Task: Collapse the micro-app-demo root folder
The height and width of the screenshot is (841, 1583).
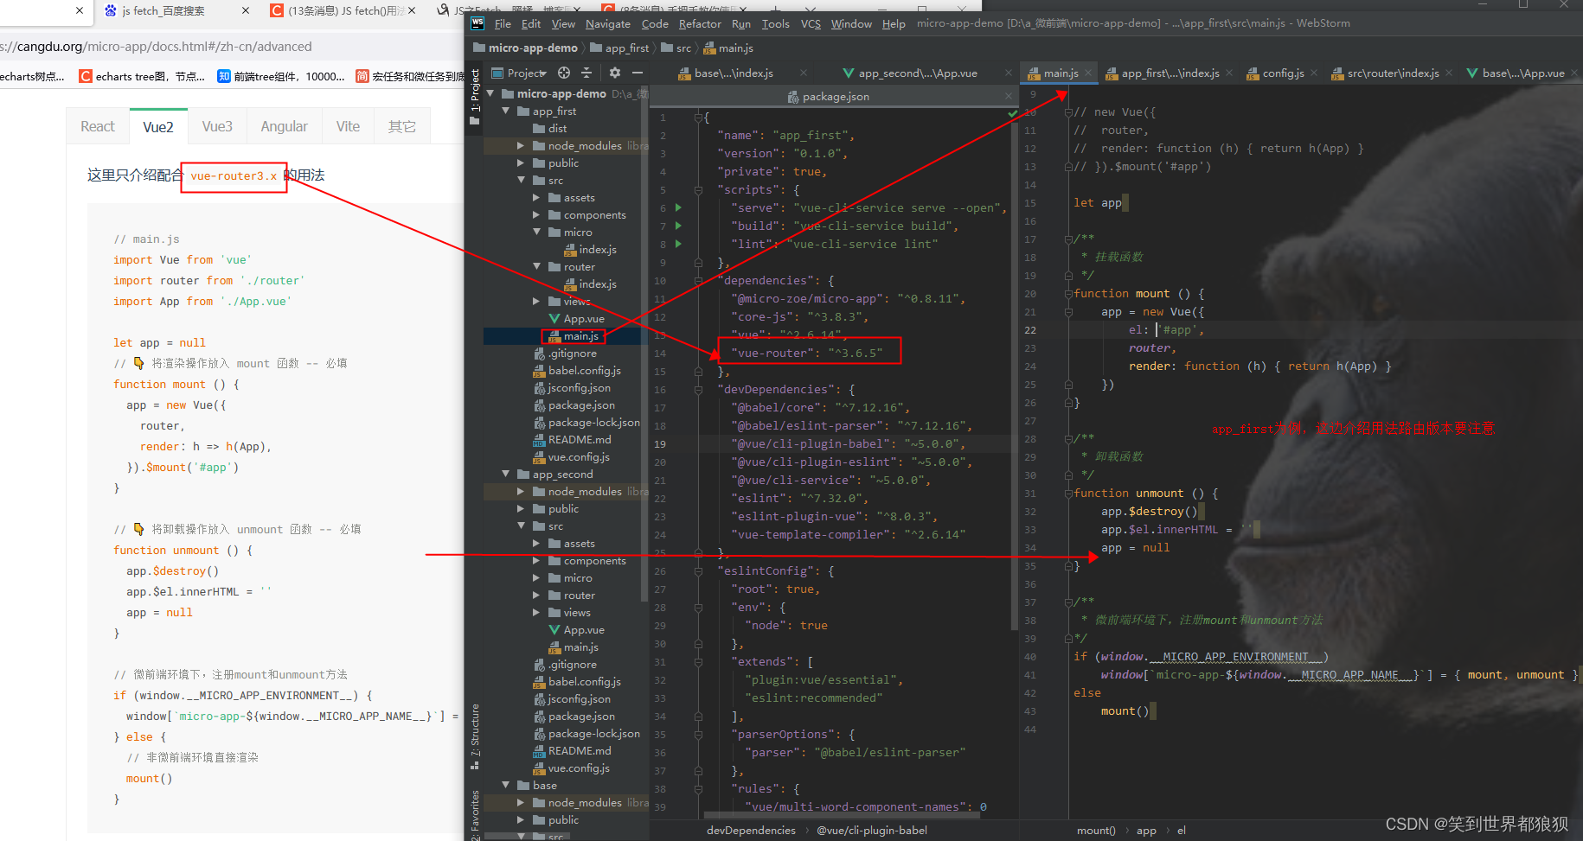Action: 491,93
